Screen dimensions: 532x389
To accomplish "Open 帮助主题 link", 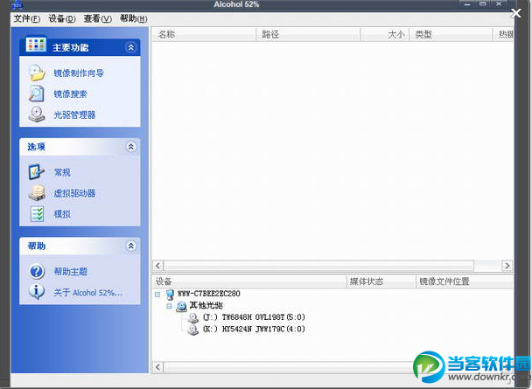I will 71,271.
